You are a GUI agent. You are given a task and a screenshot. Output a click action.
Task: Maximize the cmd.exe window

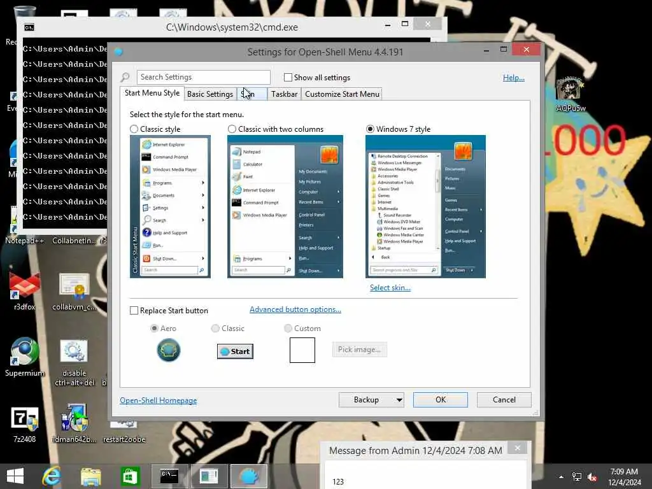404,24
